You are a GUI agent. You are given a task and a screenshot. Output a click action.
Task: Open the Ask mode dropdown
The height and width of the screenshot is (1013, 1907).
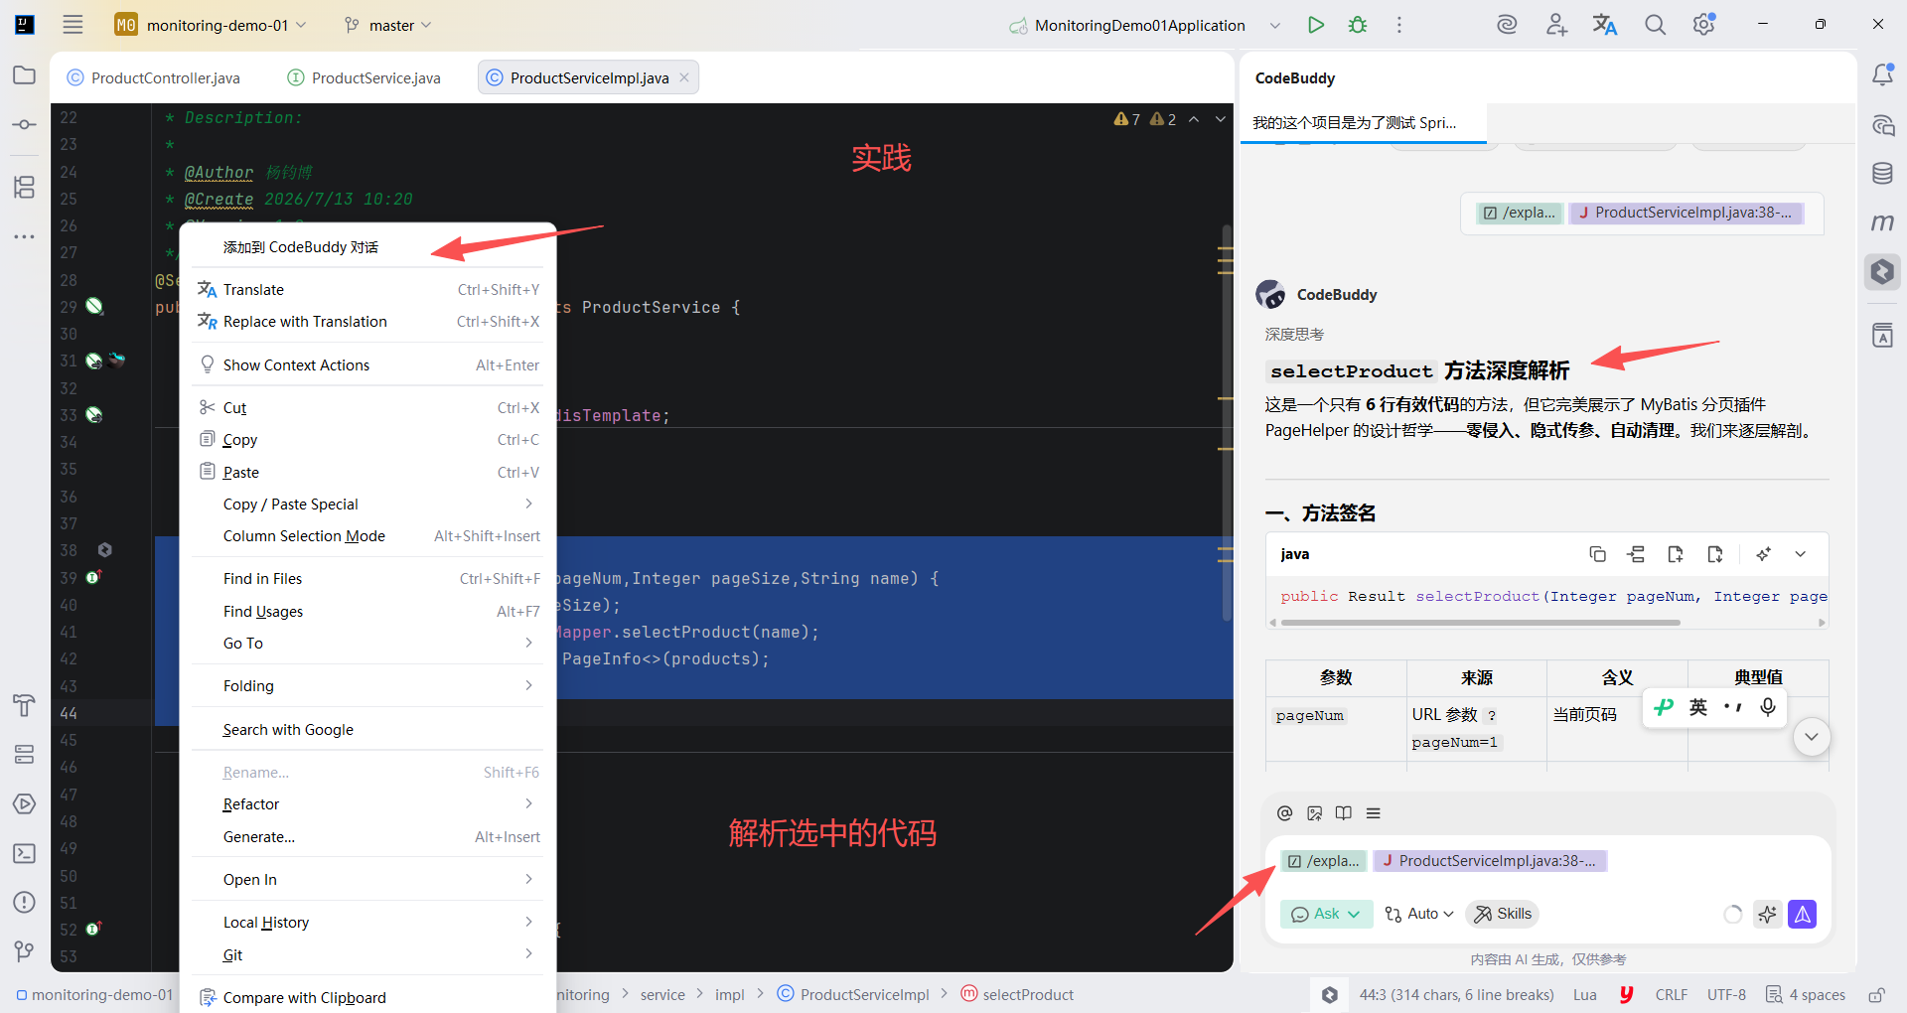coord(1327,914)
